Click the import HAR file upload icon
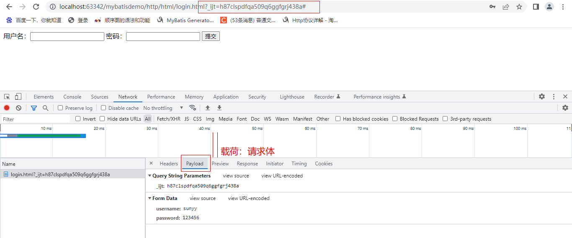The image size is (572, 238). pyautogui.click(x=208, y=108)
